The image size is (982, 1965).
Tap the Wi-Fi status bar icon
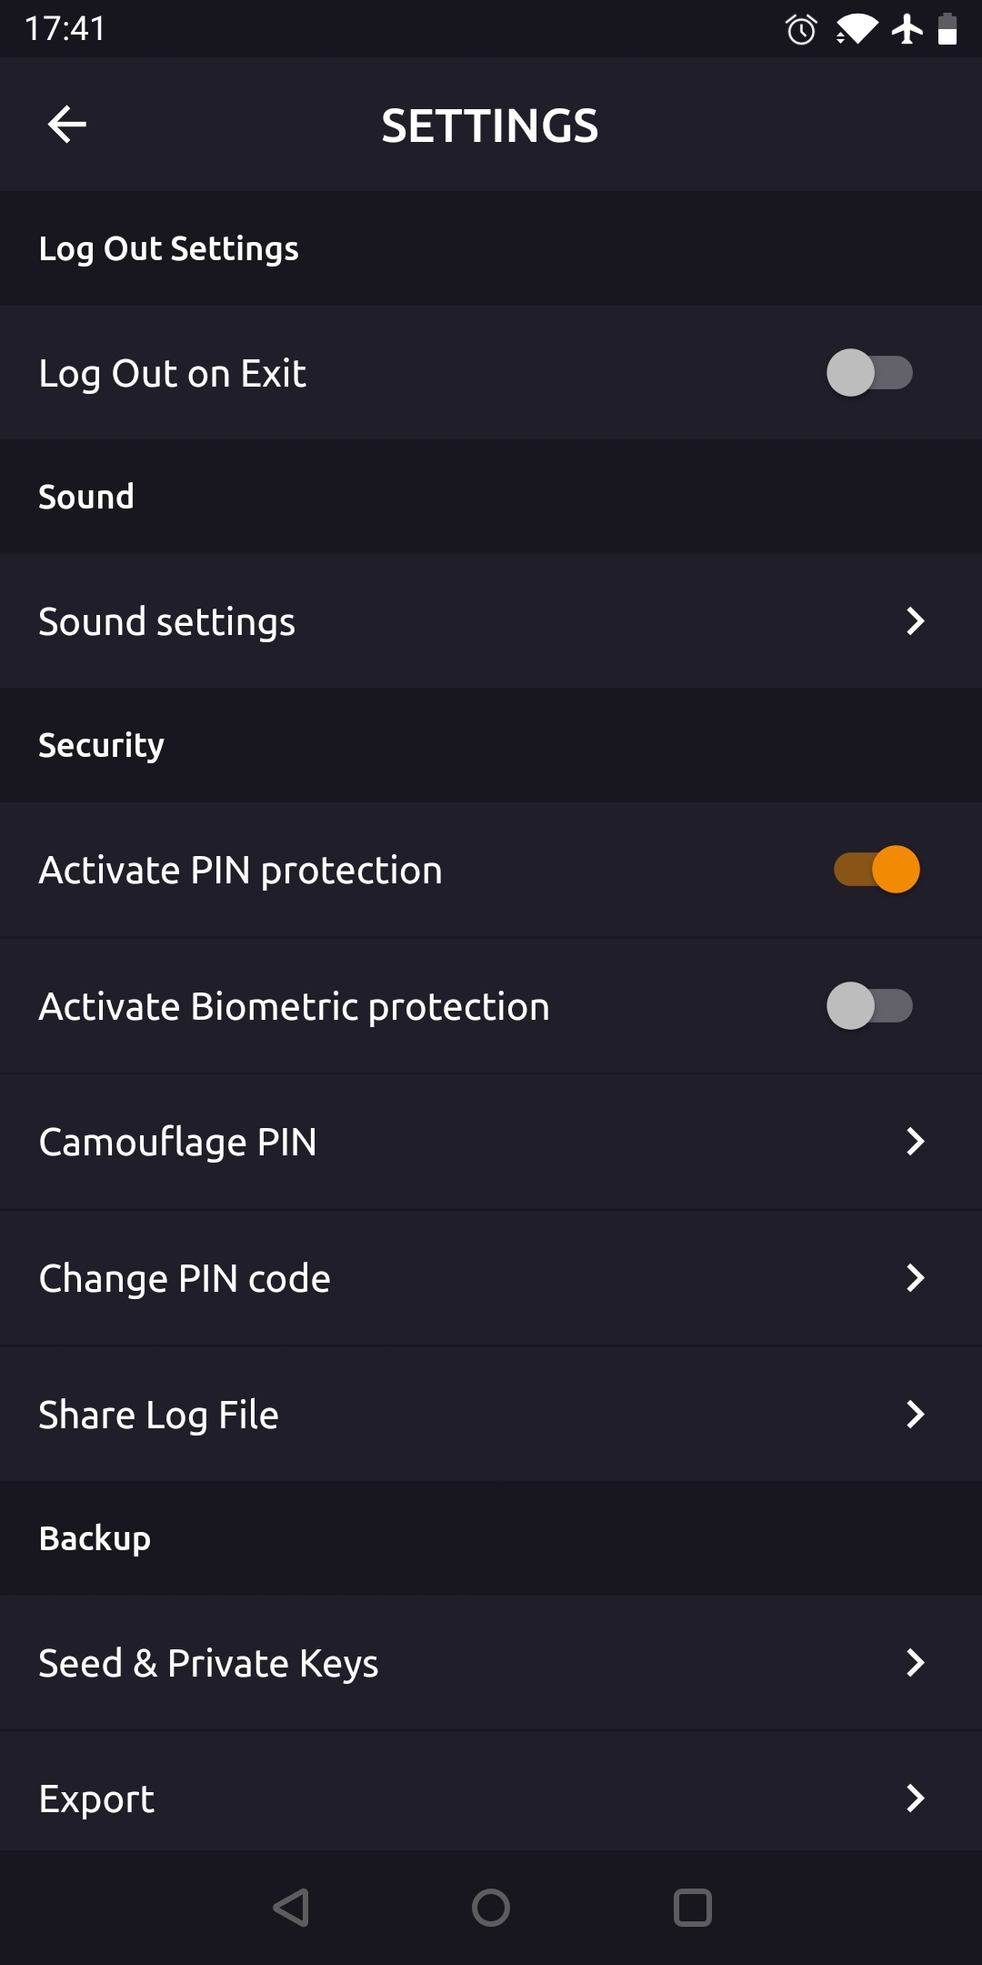(x=857, y=30)
